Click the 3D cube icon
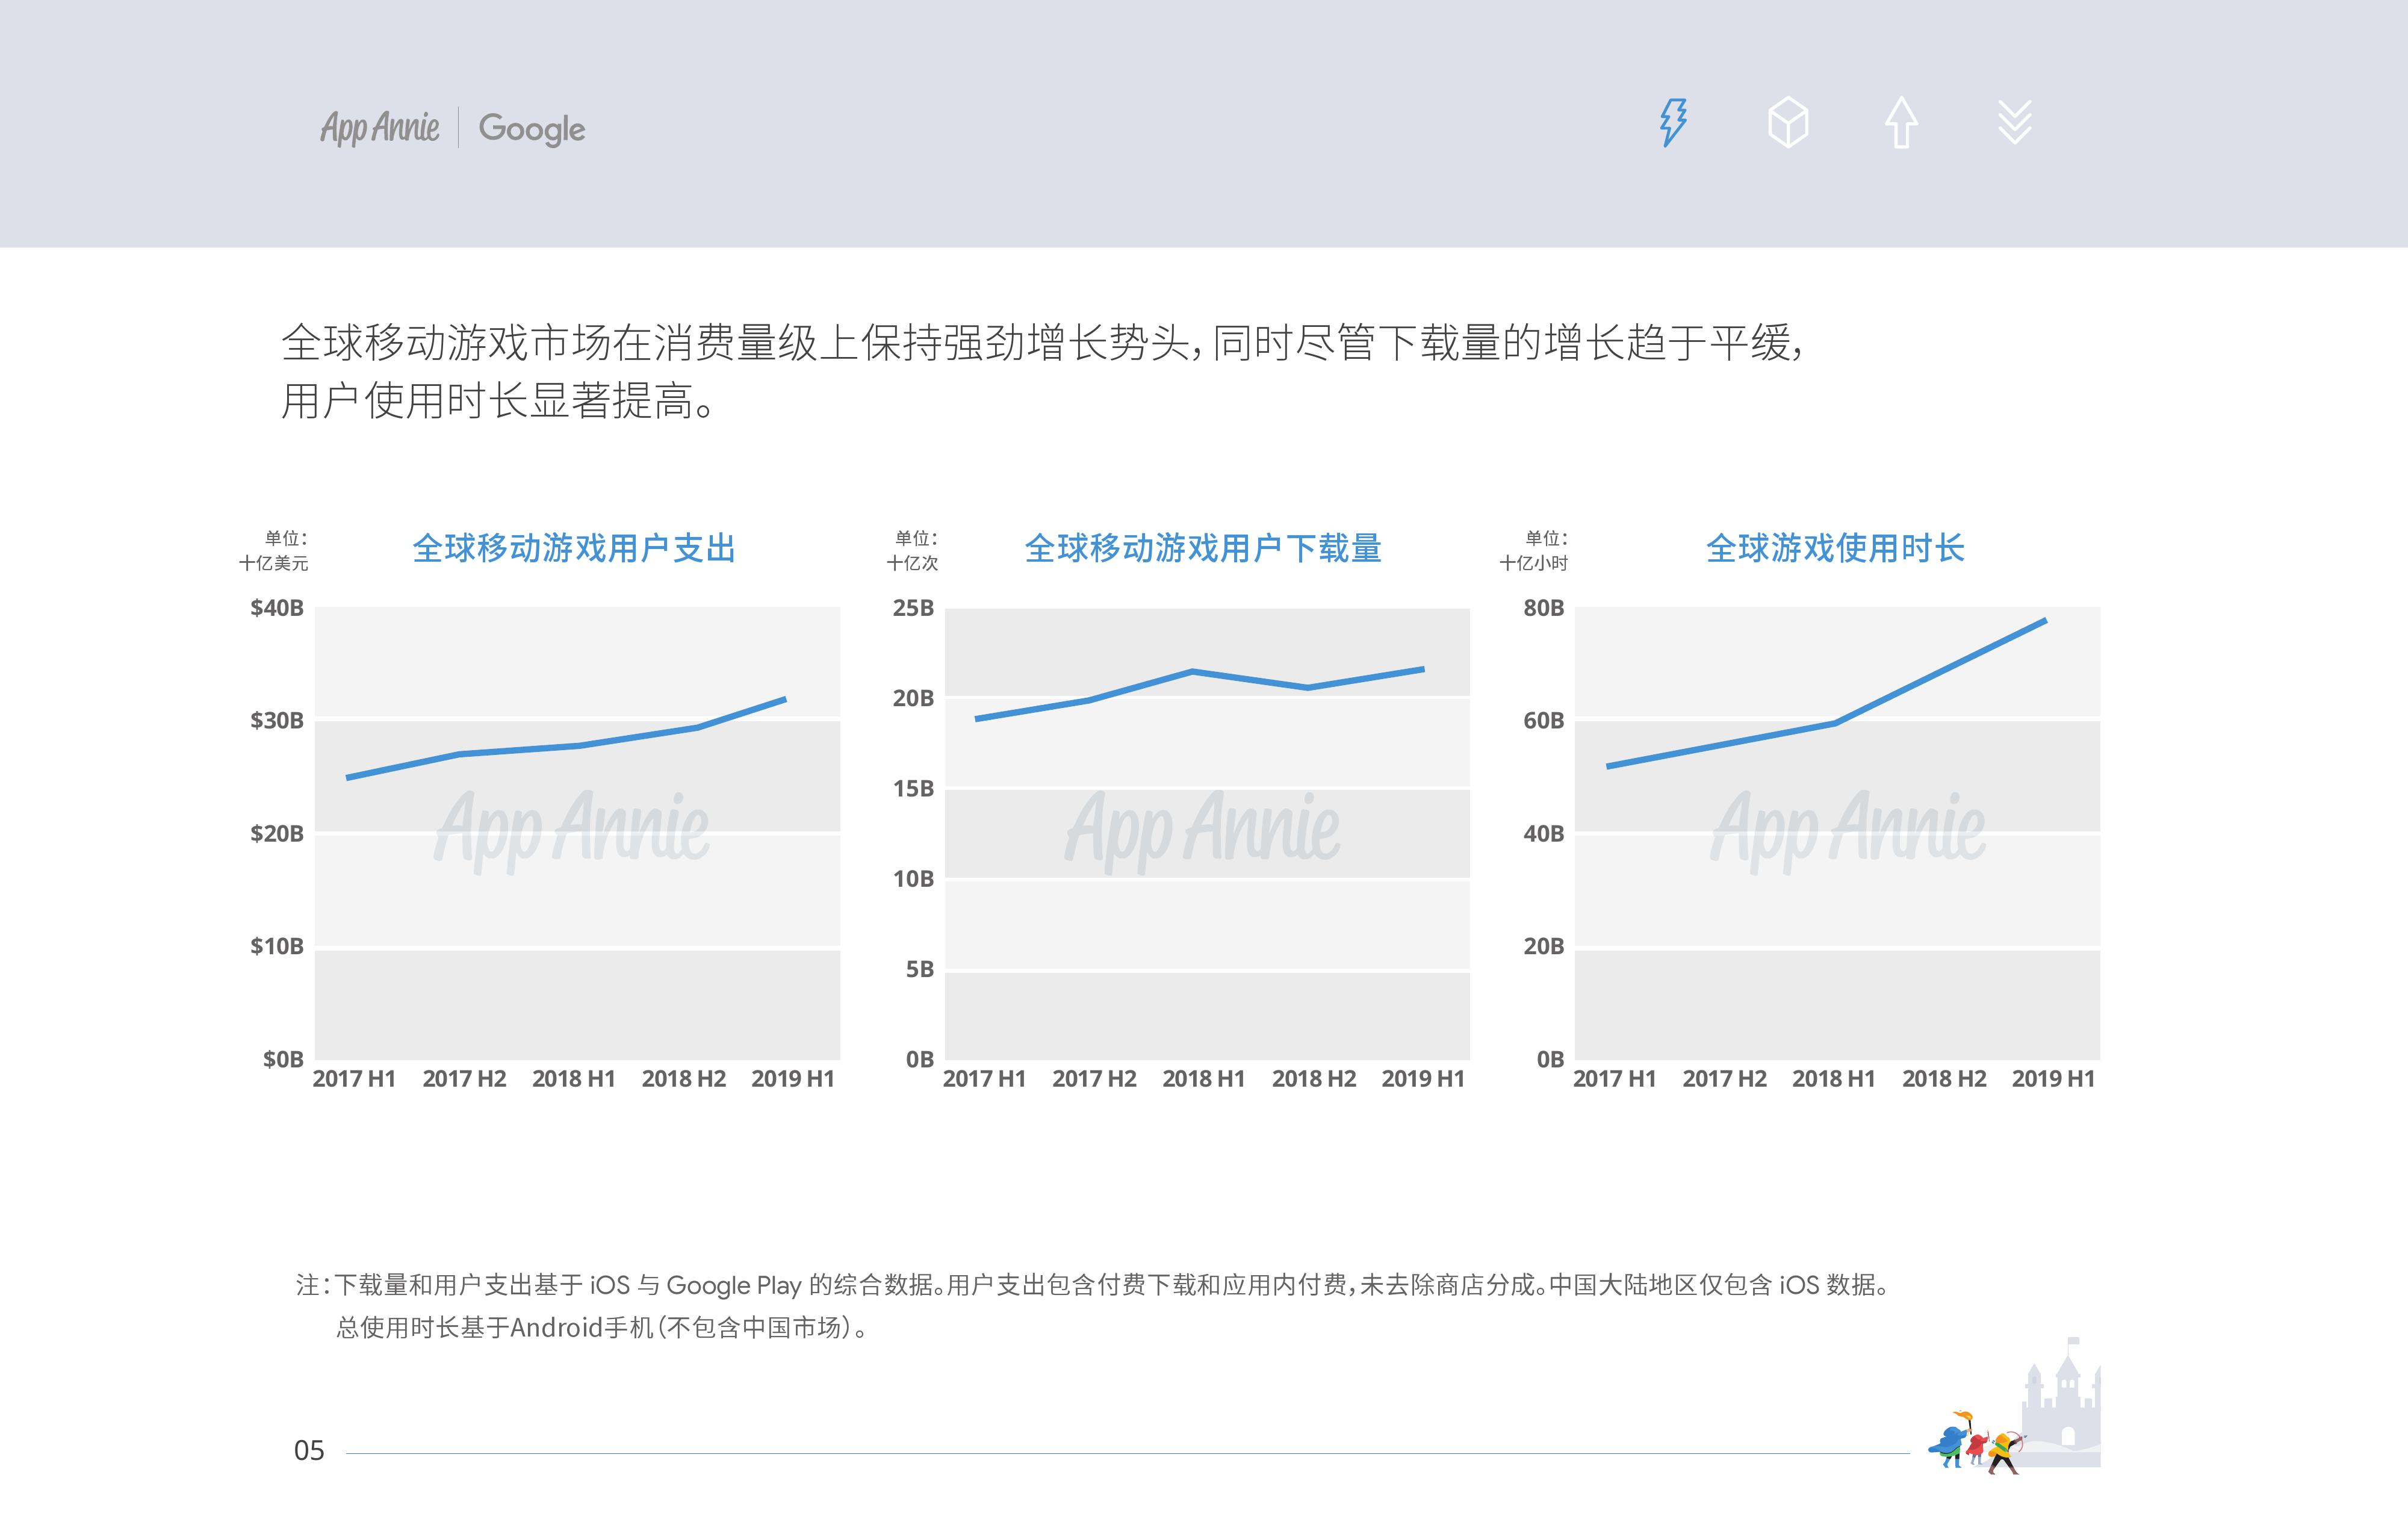The height and width of the screenshot is (1540, 2408). pyautogui.click(x=1788, y=123)
